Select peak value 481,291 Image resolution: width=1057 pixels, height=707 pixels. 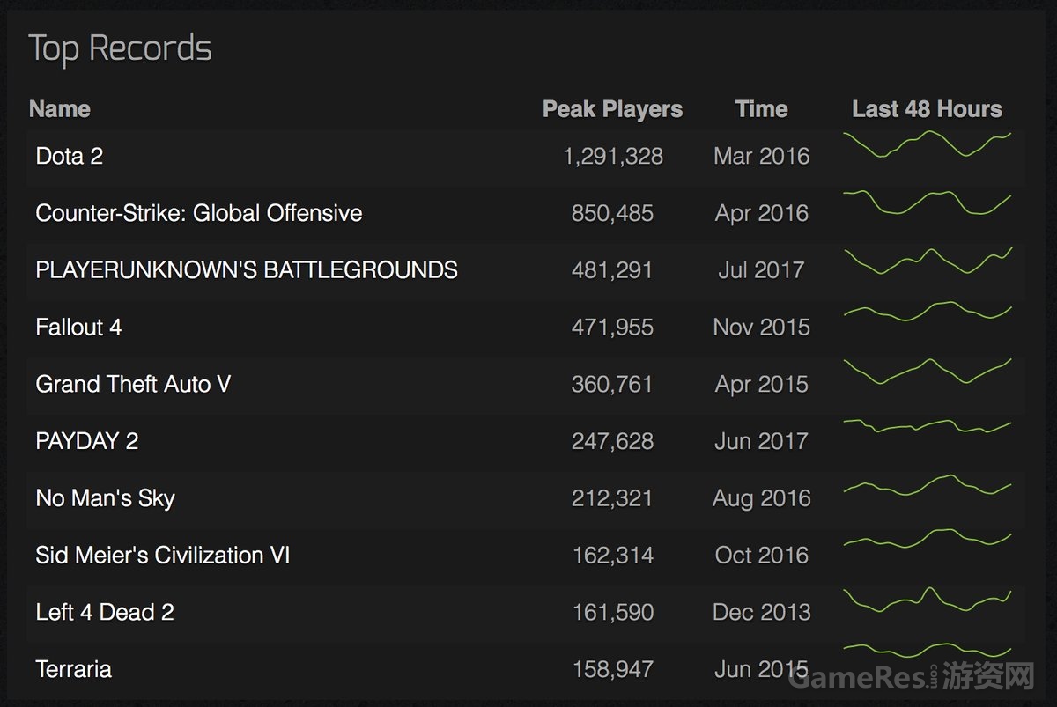[613, 269]
